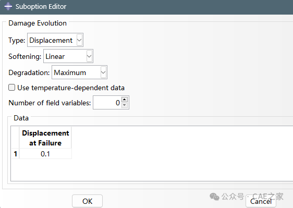This screenshot has height=208, width=293.
Task: Dismiss the dialog with Cancel
Action: point(261,201)
